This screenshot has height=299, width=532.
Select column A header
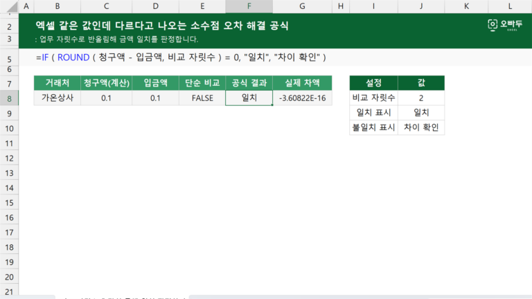[x=26, y=6]
